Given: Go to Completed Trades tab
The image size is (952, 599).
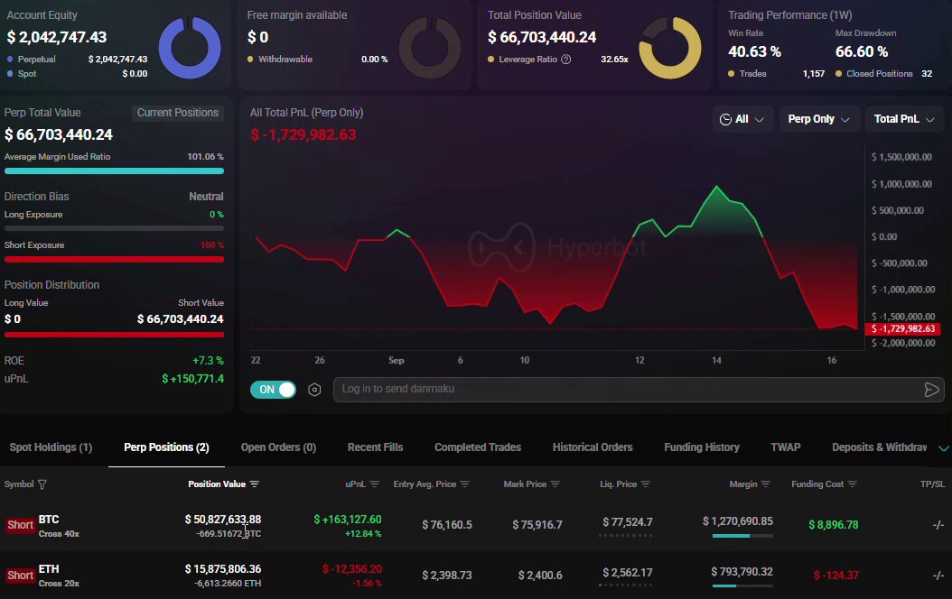Looking at the screenshot, I should [x=478, y=447].
